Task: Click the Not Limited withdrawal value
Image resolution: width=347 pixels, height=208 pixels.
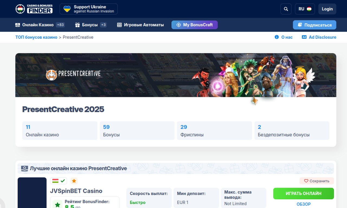Action: pyautogui.click(x=236, y=204)
